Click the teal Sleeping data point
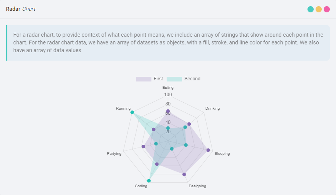The image size is (336, 195). (x=186, y=145)
